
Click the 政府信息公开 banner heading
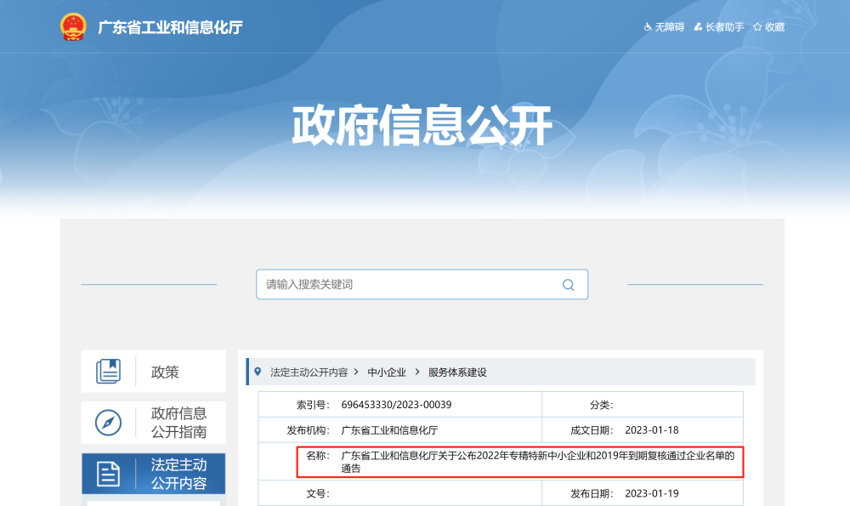coord(422,126)
